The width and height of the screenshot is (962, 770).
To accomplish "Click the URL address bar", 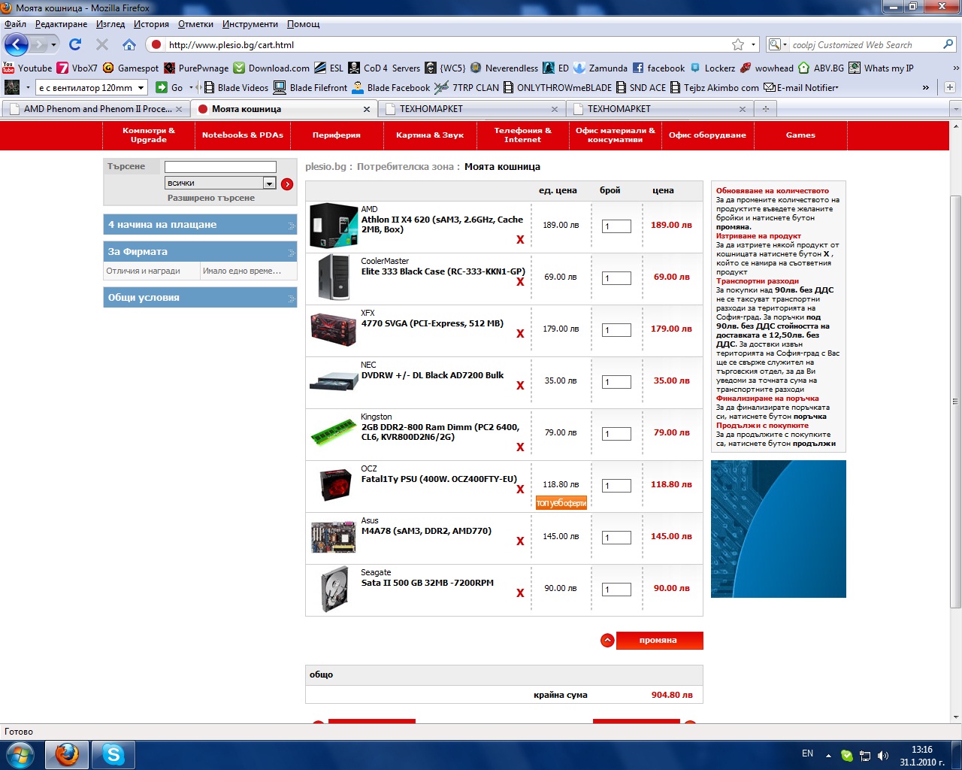I will coord(447,44).
